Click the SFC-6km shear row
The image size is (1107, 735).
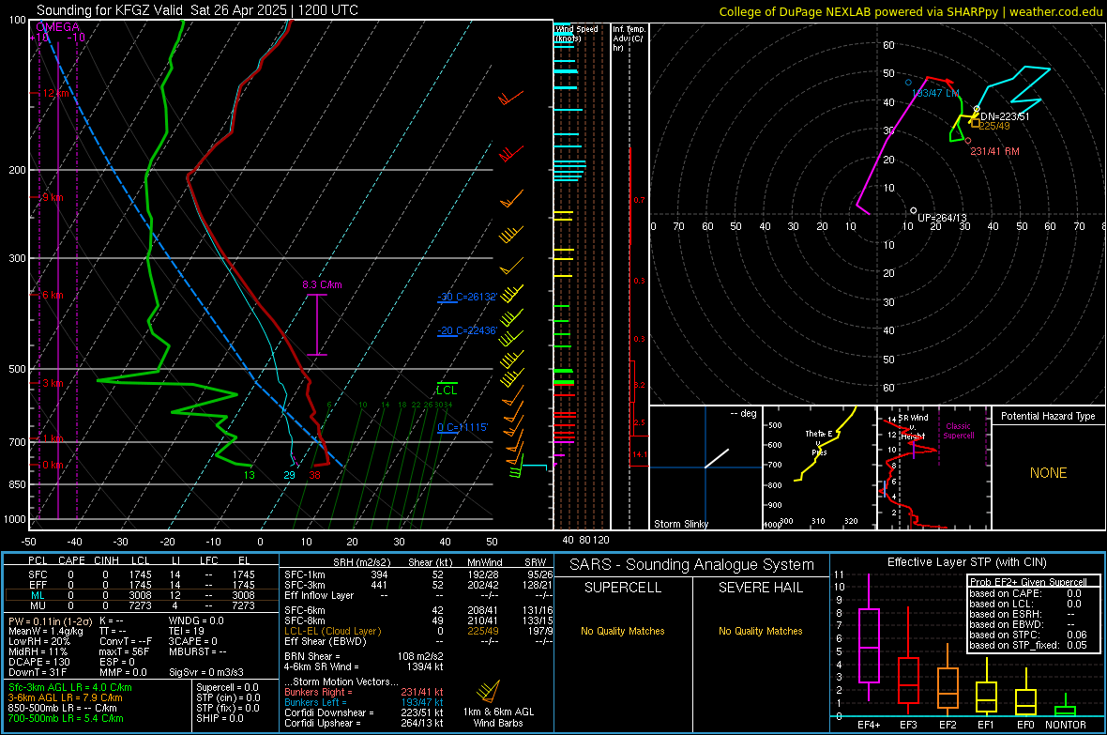pyautogui.click(x=418, y=610)
